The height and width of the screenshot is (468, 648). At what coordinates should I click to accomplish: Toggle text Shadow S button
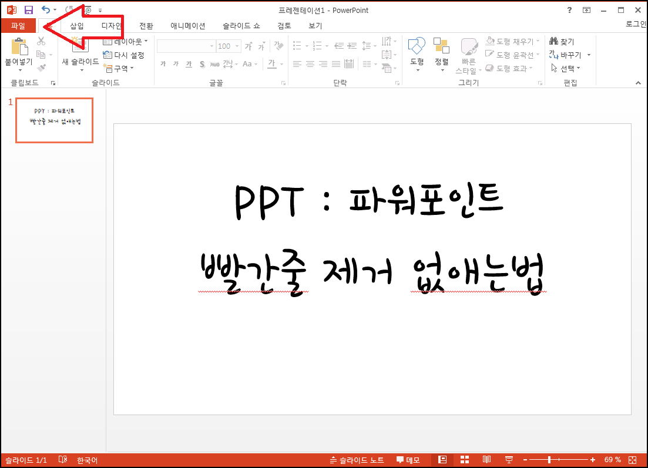click(202, 63)
